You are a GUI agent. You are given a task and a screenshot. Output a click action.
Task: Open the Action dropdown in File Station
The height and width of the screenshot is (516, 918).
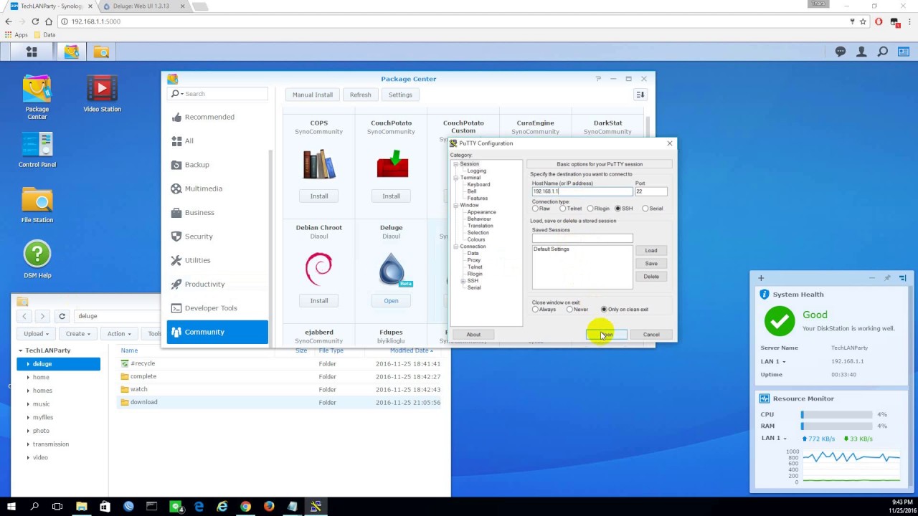click(120, 333)
